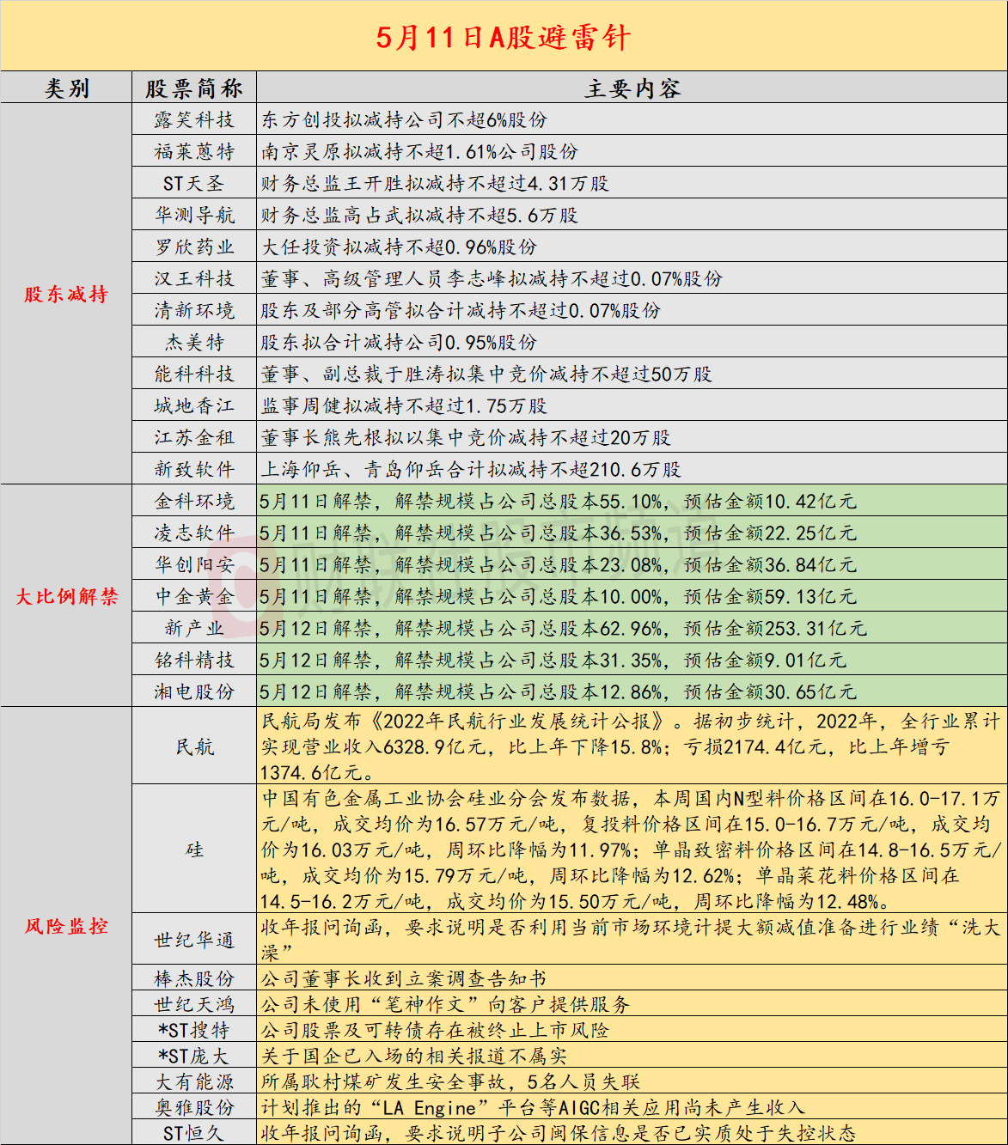Click content about 上海仰岳、青岛仰岳减持210.6万股

point(471,469)
